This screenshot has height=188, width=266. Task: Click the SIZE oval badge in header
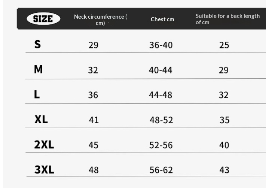point(43,19)
